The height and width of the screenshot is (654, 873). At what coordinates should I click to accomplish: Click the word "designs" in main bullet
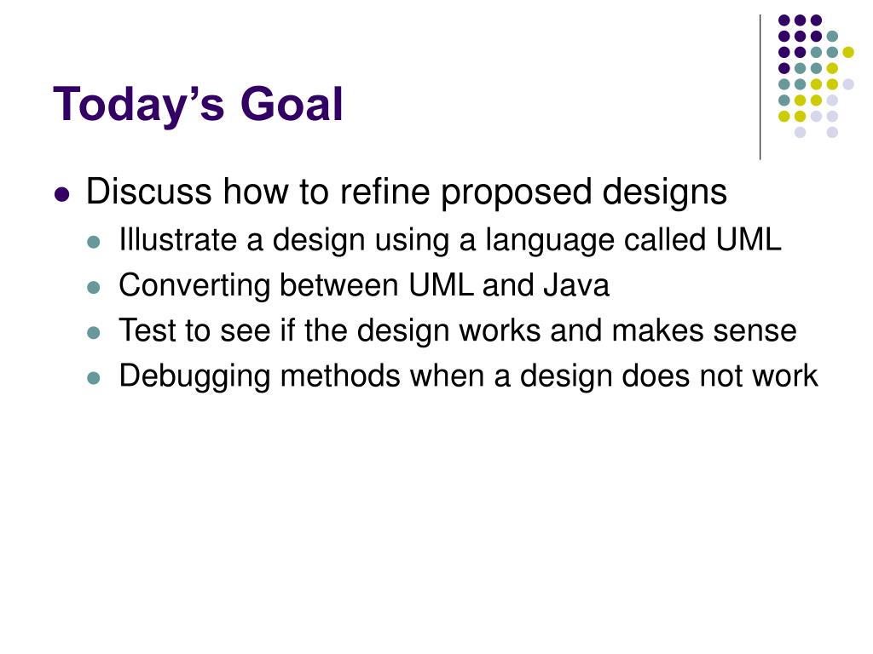tap(665, 192)
